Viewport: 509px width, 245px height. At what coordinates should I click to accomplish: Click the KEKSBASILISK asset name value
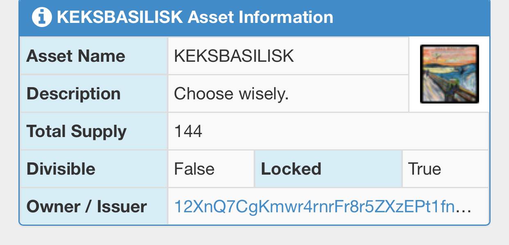234,56
